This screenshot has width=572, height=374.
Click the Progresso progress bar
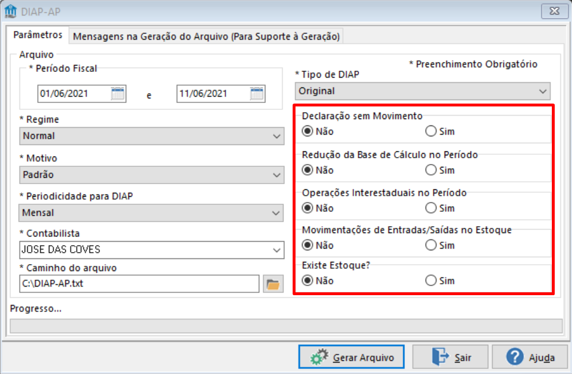coord(286,326)
